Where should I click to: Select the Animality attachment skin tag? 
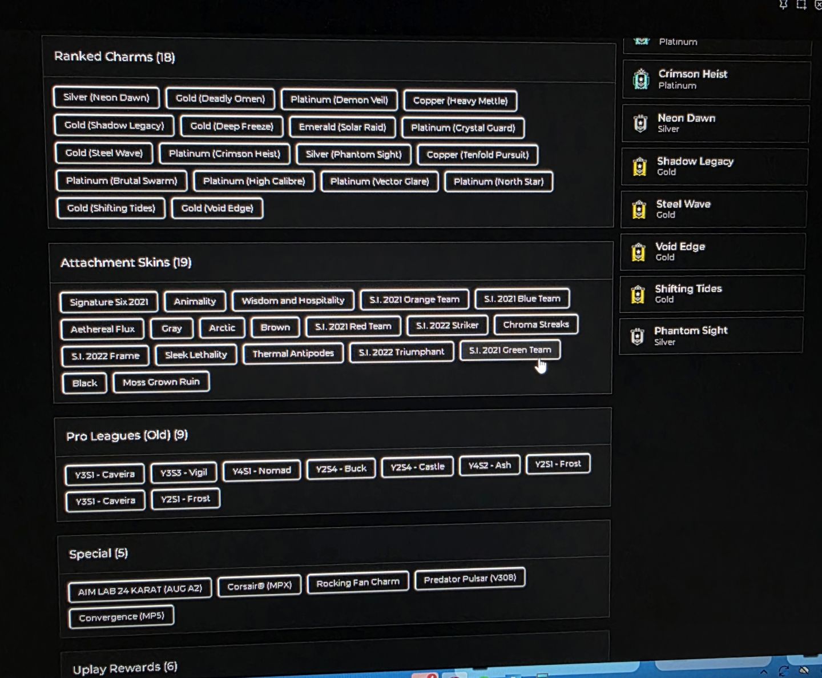195,301
